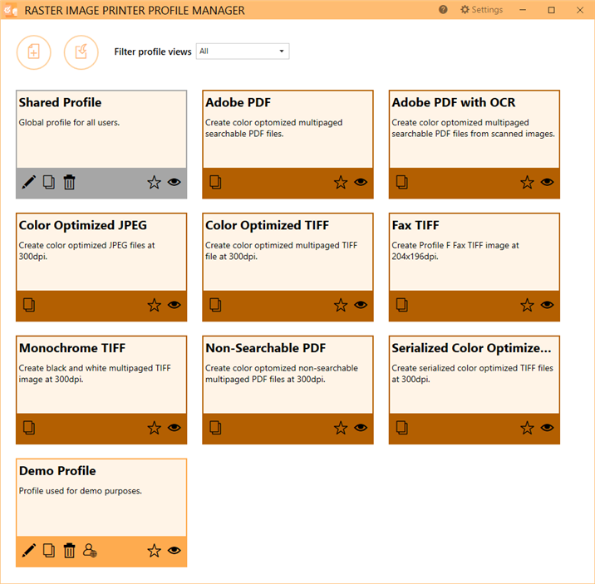Copy the Adobe PDF with OCR profile
This screenshot has width=595, height=584.
coord(402,183)
